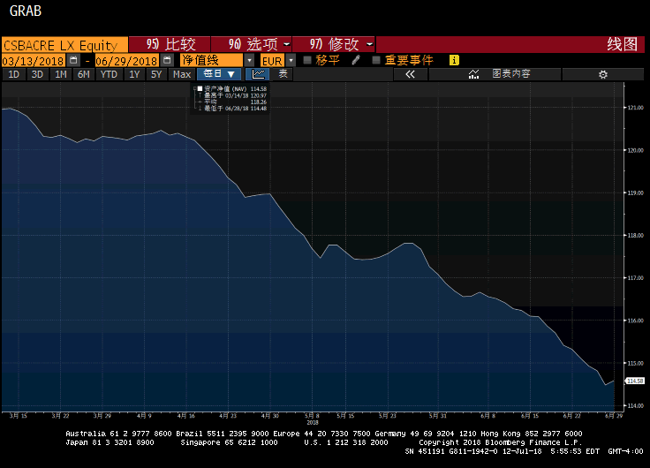Open the start date calendar picker
The width and height of the screenshot is (650, 468).
[74, 60]
